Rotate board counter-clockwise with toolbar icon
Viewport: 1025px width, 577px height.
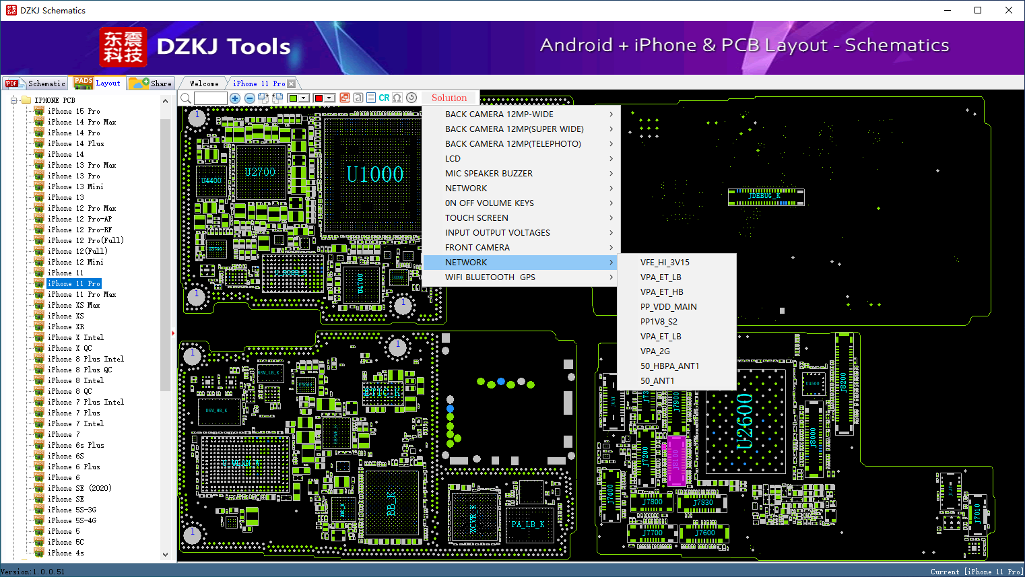[277, 98]
